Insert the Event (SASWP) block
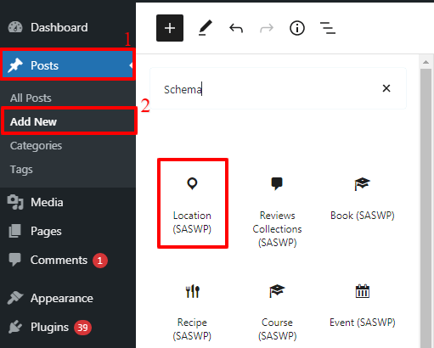Image resolution: width=434 pixels, height=348 pixels. pos(363,306)
